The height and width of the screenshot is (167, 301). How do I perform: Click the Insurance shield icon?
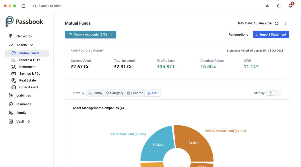tap(11, 104)
